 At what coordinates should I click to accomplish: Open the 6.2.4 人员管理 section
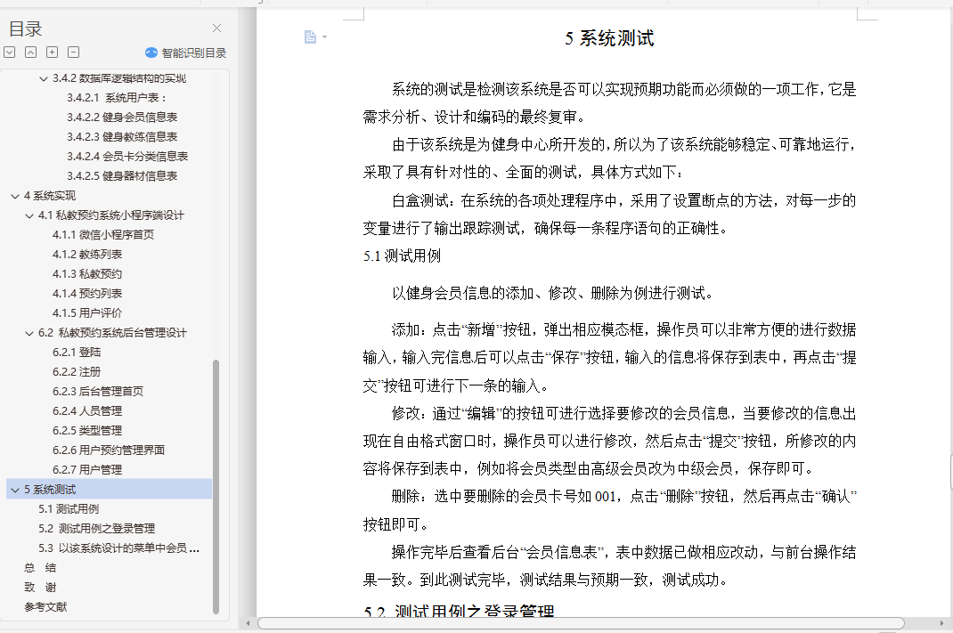[87, 410]
